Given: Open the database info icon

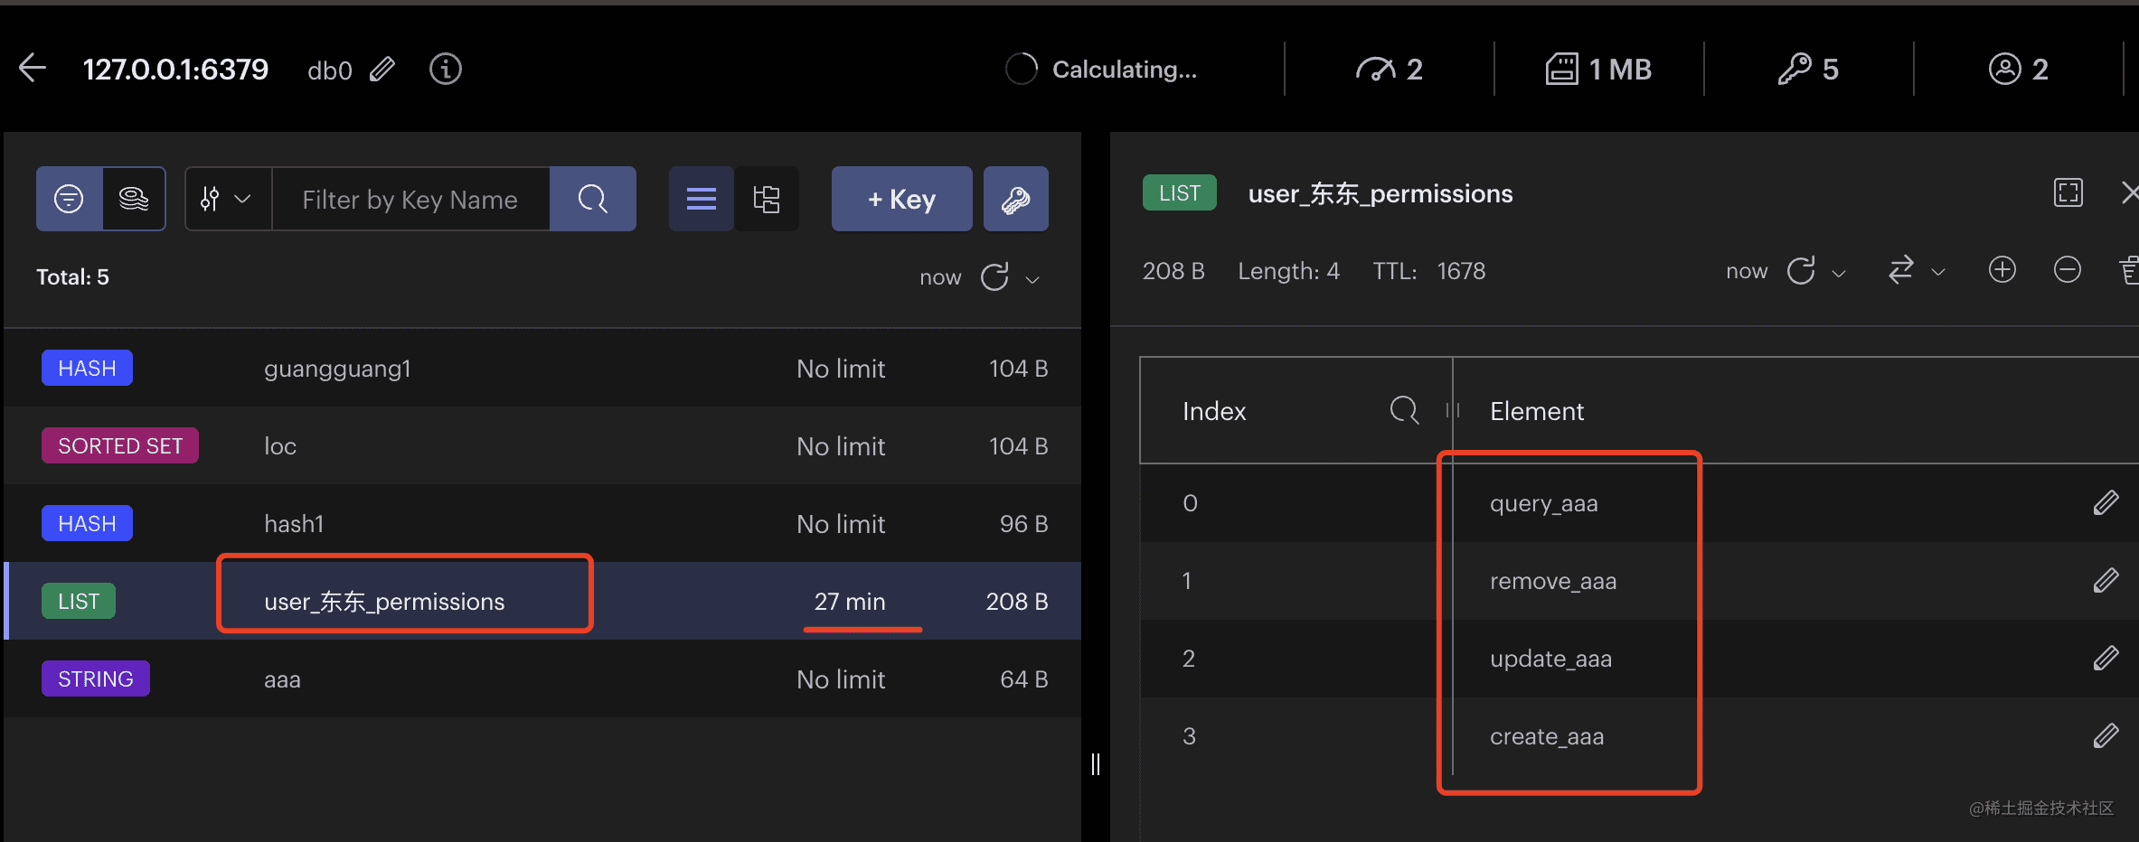Looking at the screenshot, I should click(445, 70).
